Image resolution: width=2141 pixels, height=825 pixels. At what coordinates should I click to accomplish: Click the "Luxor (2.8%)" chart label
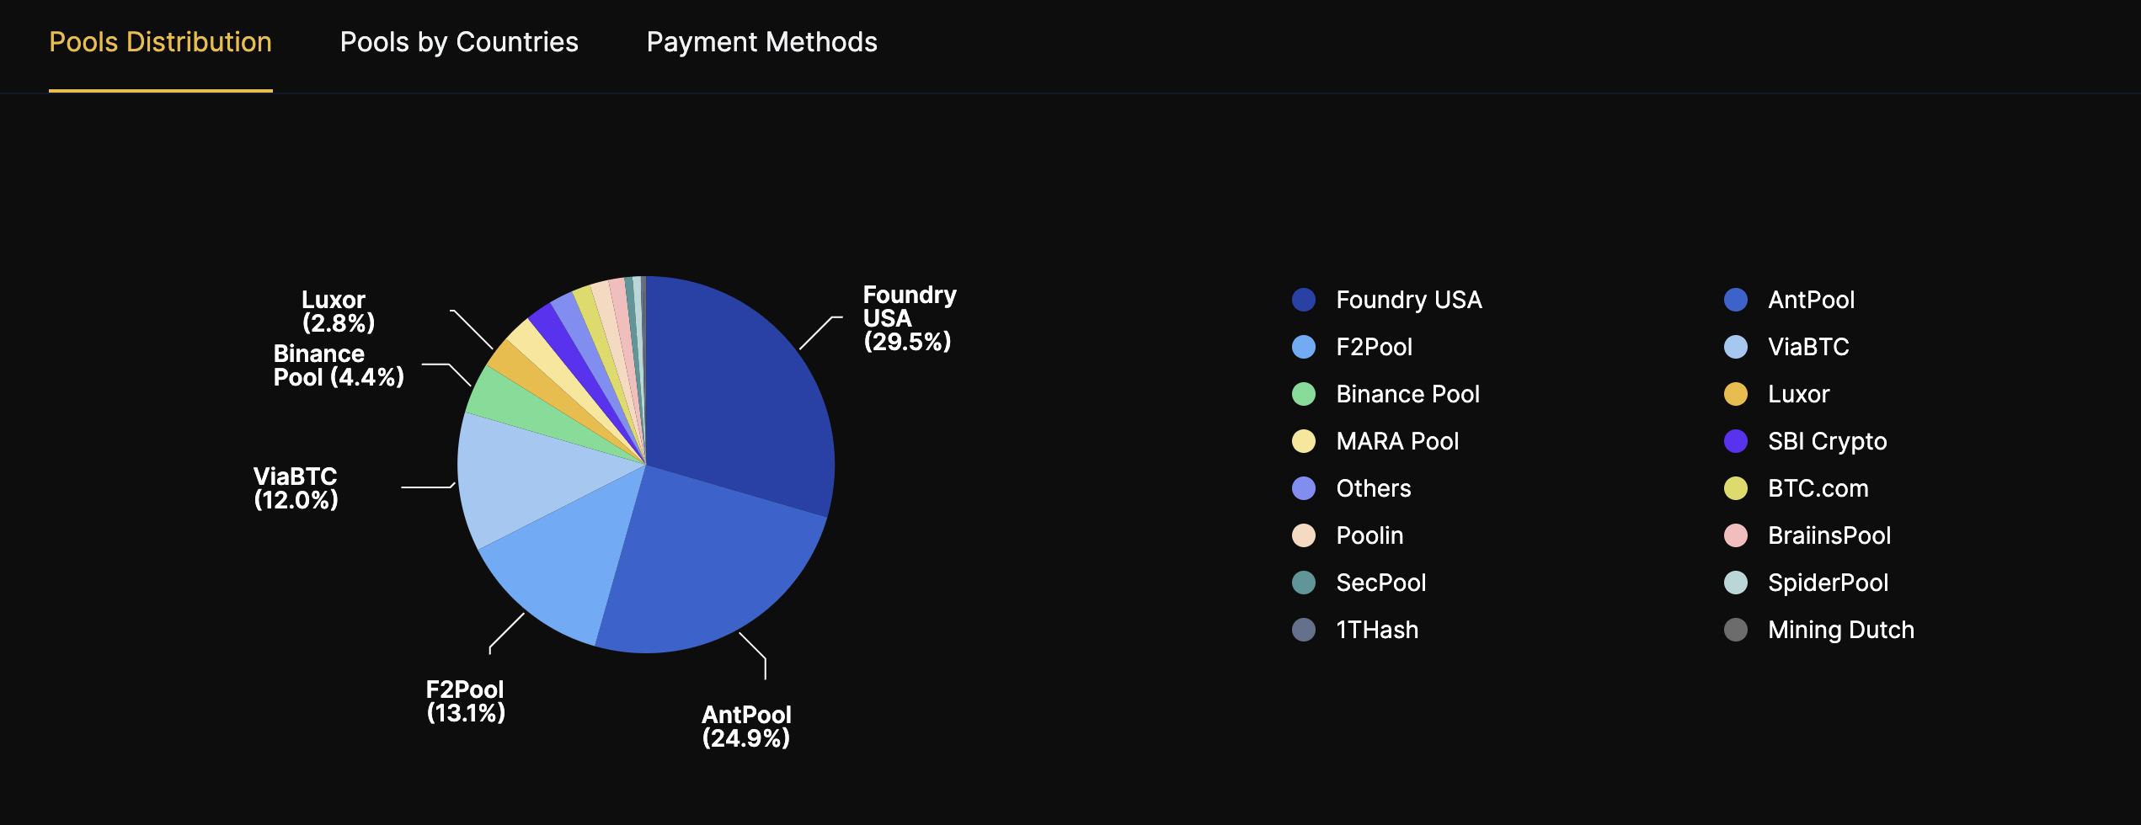(338, 311)
